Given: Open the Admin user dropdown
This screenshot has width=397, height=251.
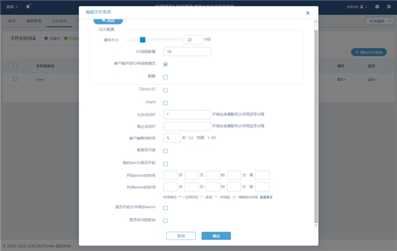Looking at the screenshot, I should pos(357,7).
